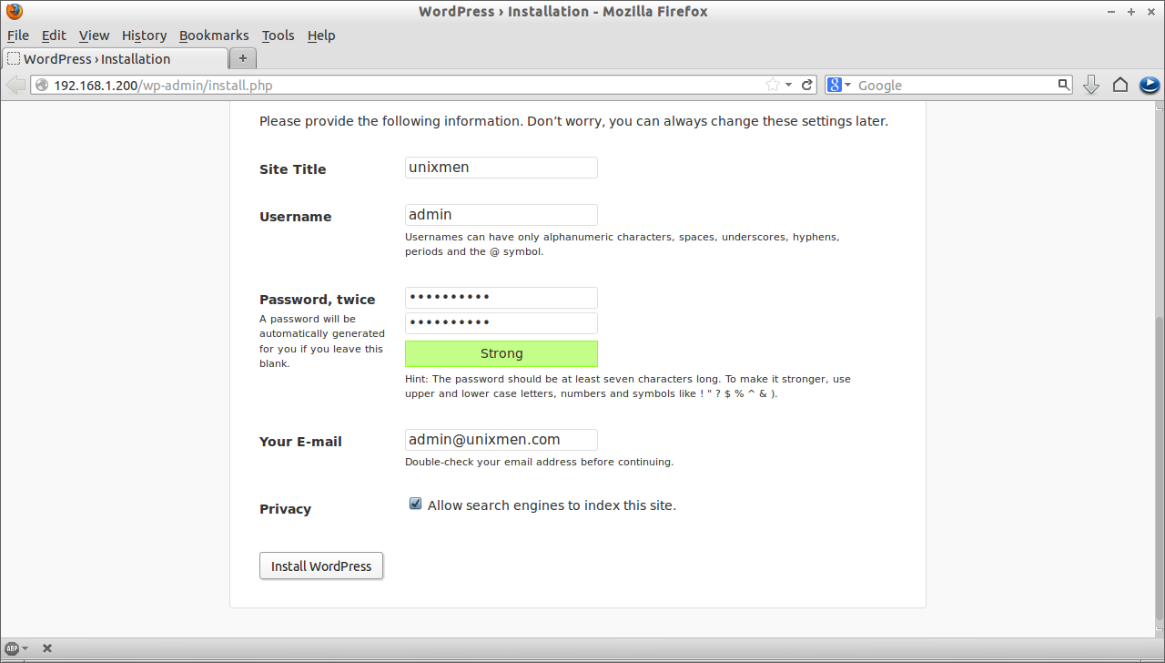Screen dimensions: 1165x663
Task: Click the Firefox back arrow button
Action: coord(15,85)
